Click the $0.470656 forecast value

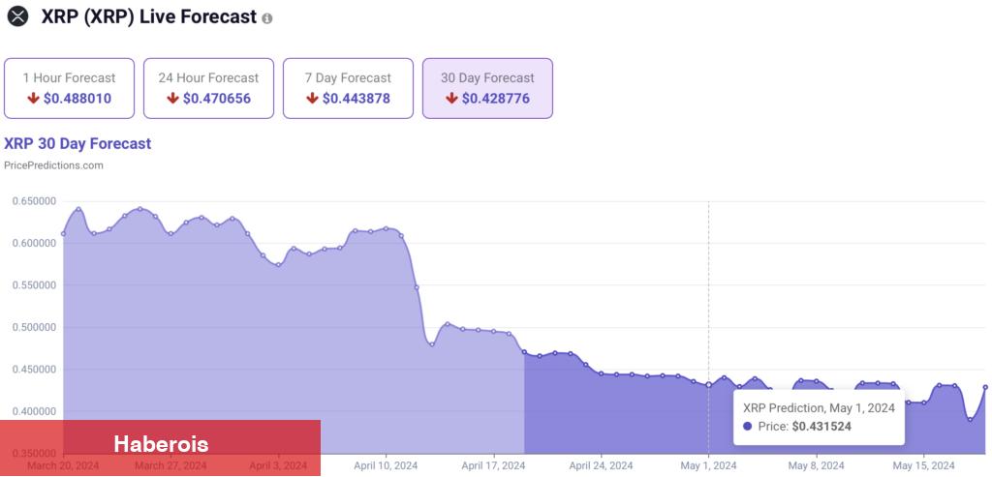point(217,99)
